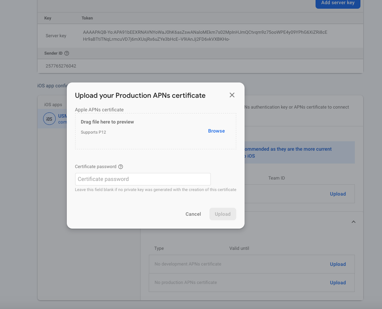Click the iOS apps sidebar heading
The width and height of the screenshot is (382, 309).
[53, 105]
